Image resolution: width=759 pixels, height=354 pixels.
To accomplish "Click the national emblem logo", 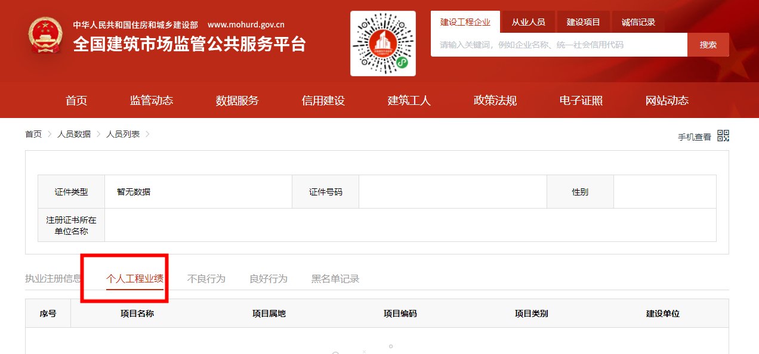I will (44, 35).
